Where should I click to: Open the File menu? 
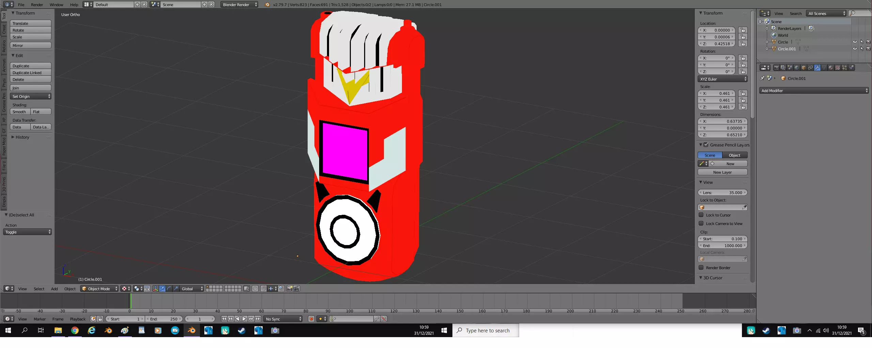21,5
